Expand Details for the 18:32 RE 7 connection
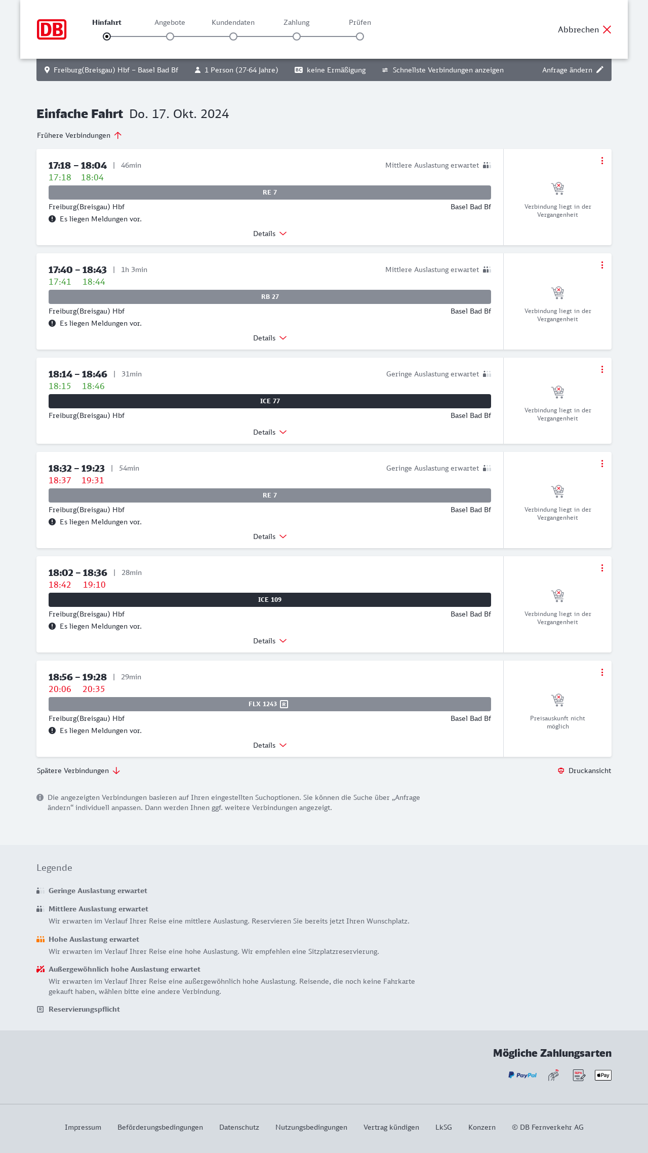Image resolution: width=648 pixels, height=1153 pixels. click(x=270, y=536)
